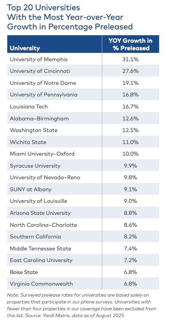The image size is (175, 325).
Task: Select the North Carolina–Charlotte row
Action: pos(83,225)
